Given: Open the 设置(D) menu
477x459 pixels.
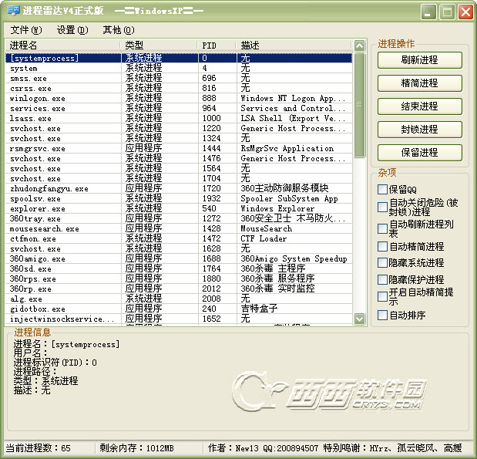Looking at the screenshot, I should coord(72,30).
